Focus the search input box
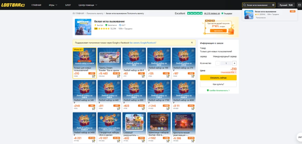Screen dimensions: 302x144 [x=259, y=5]
